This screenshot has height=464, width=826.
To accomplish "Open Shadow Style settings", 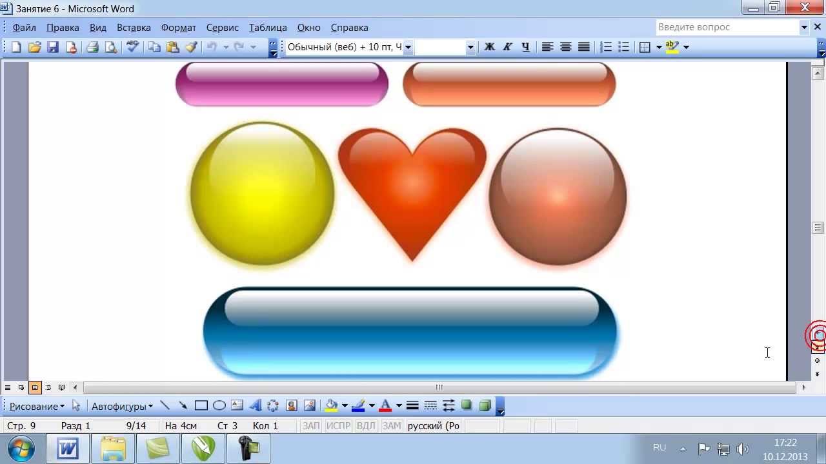I will (x=467, y=406).
